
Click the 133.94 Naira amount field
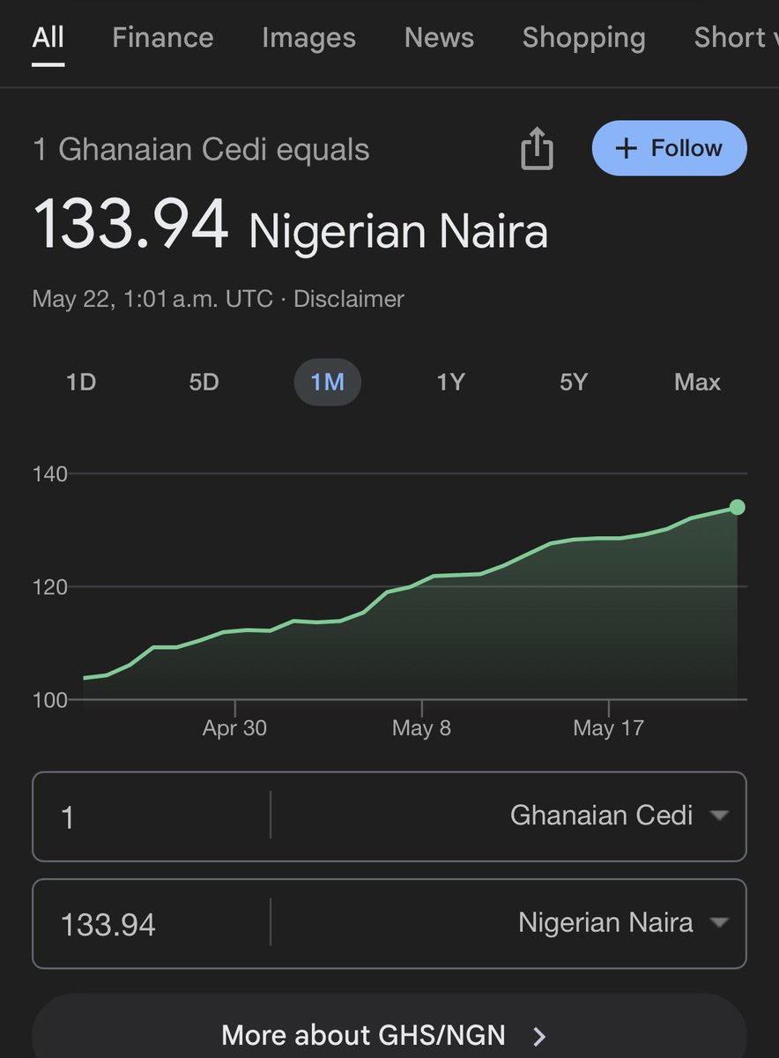(152, 924)
